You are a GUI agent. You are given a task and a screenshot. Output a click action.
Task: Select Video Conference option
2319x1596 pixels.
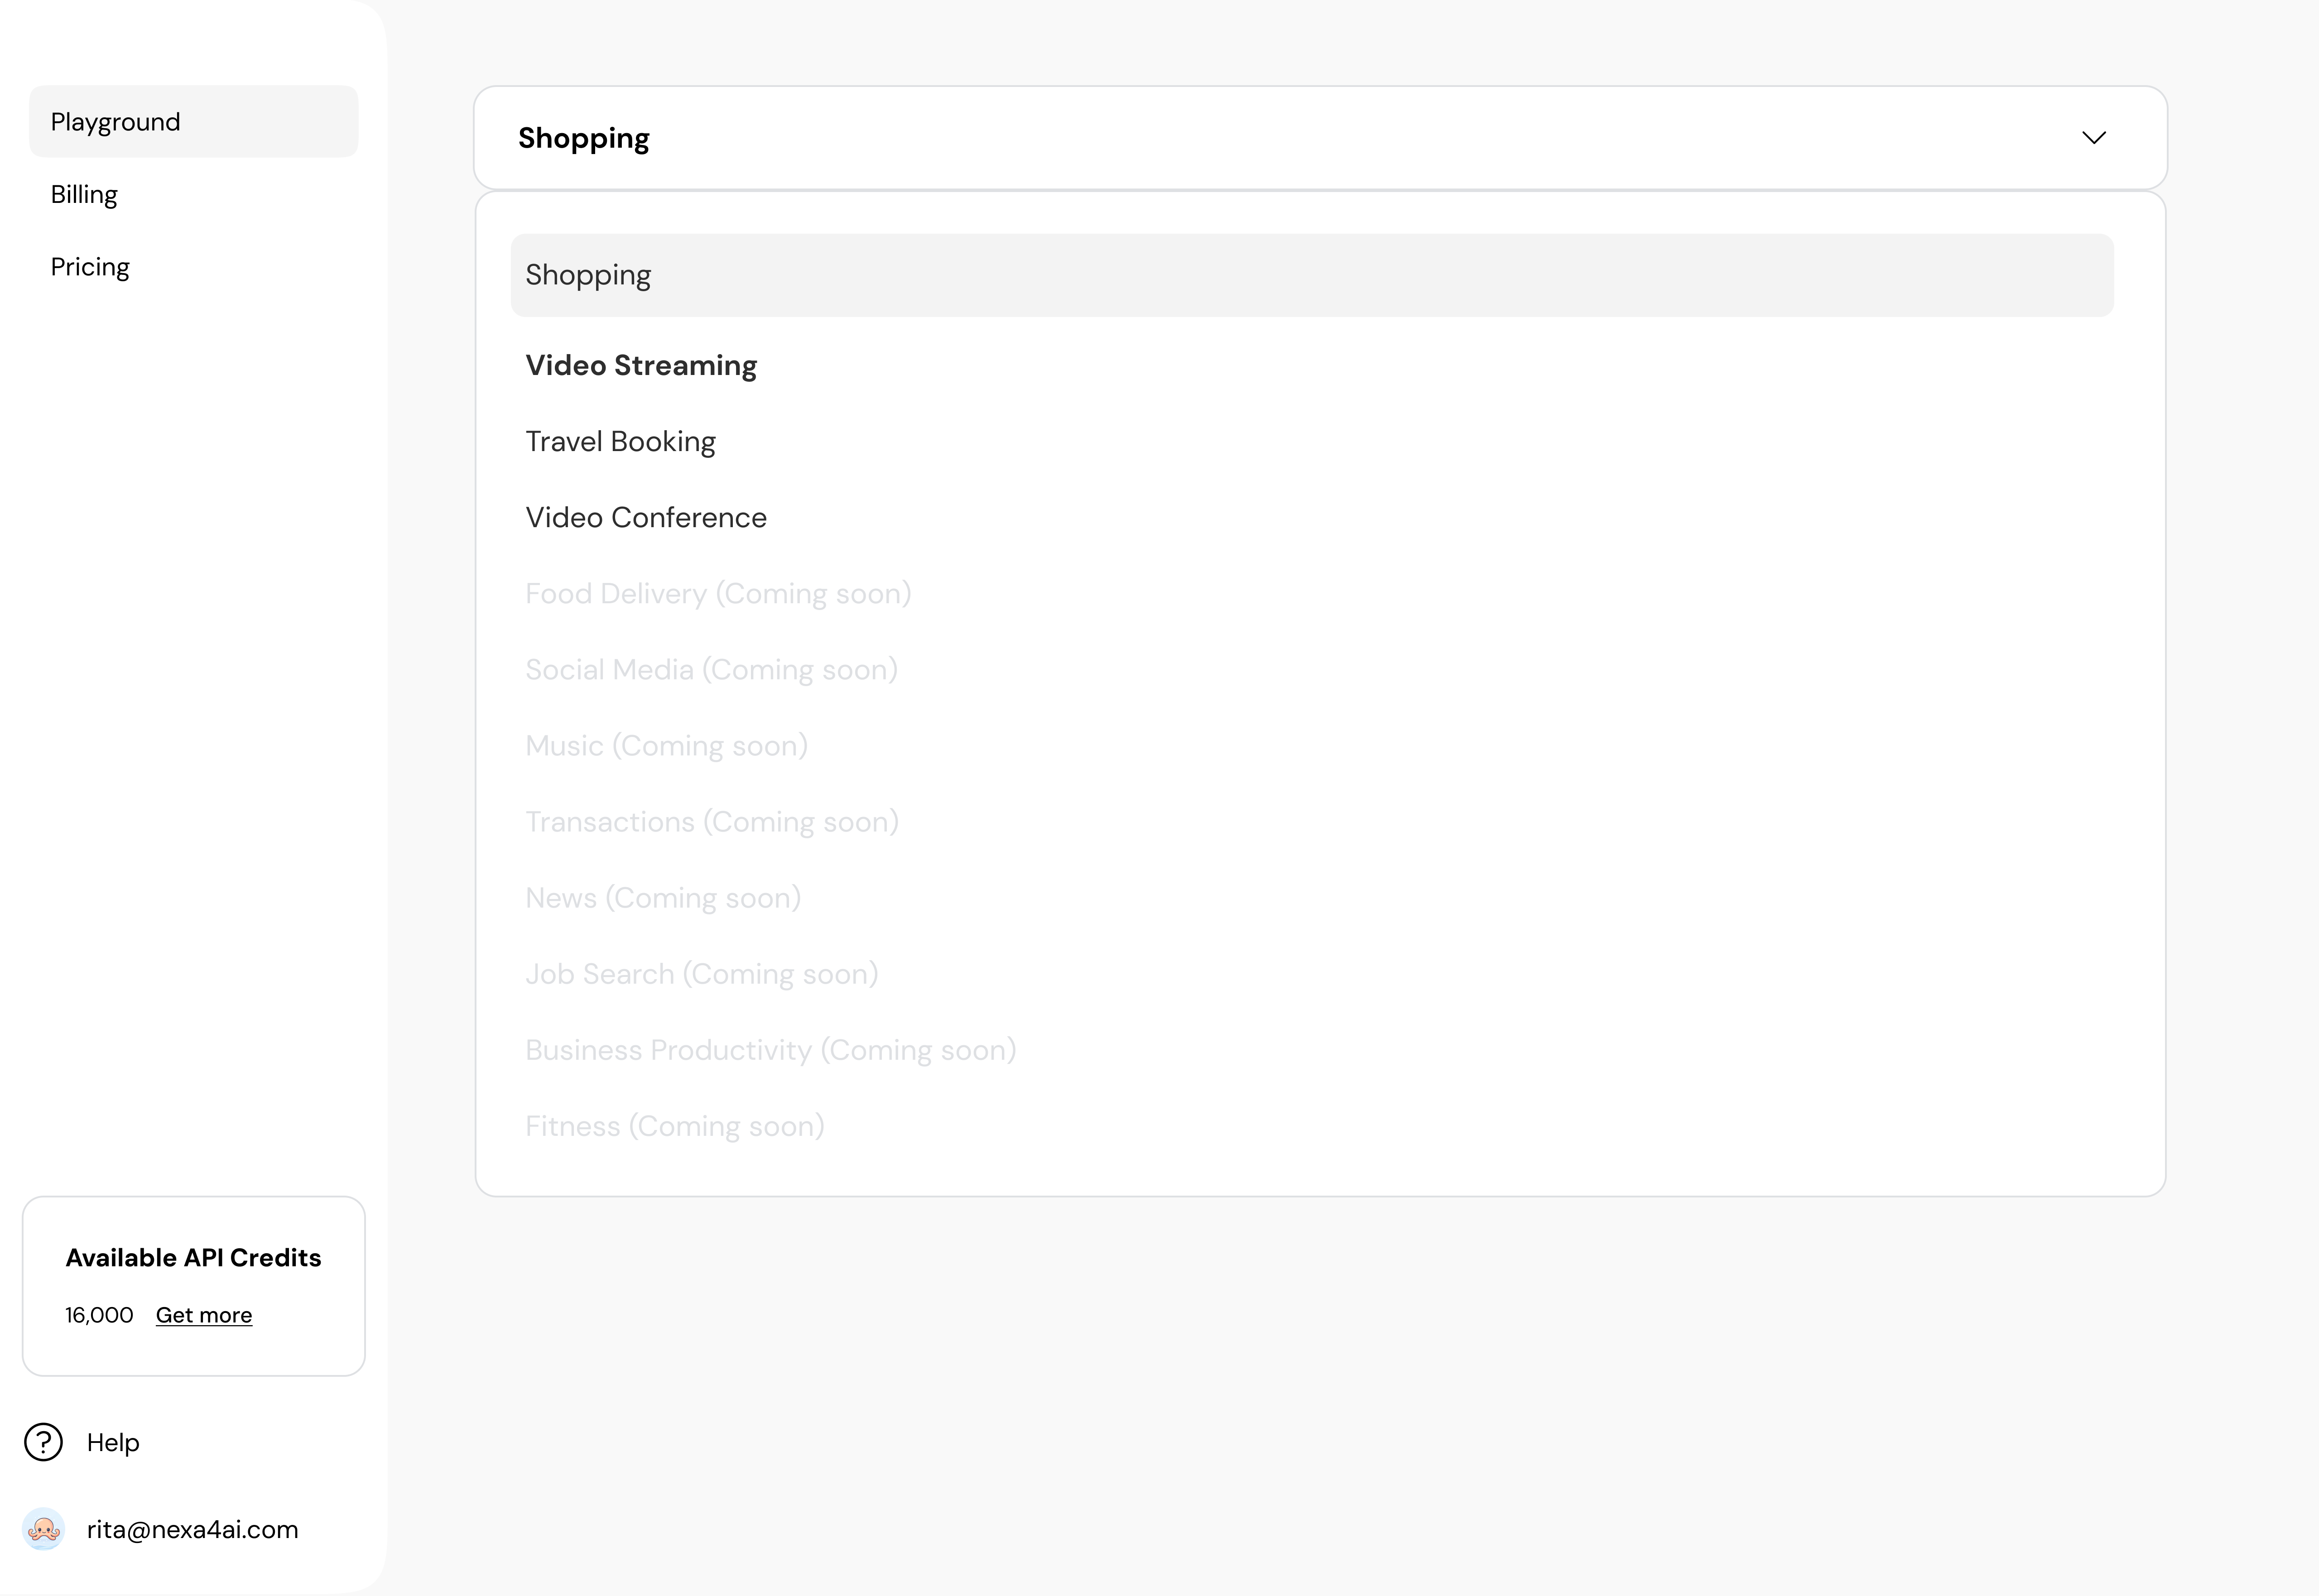click(646, 517)
